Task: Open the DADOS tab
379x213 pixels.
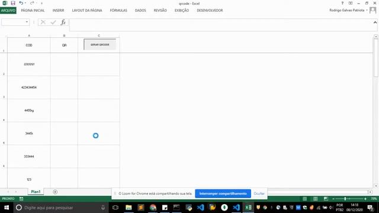Action: coord(140,11)
